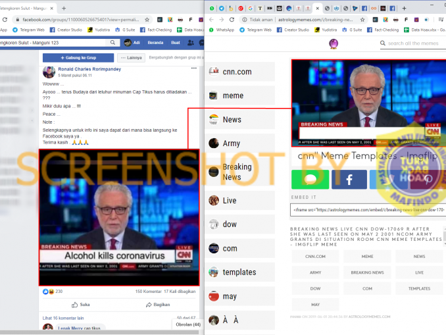446x335 pixels.
Task: Reload the Facebook page in the left window
Action: point(5,20)
